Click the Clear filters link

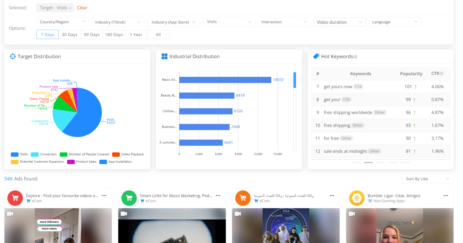tap(82, 8)
